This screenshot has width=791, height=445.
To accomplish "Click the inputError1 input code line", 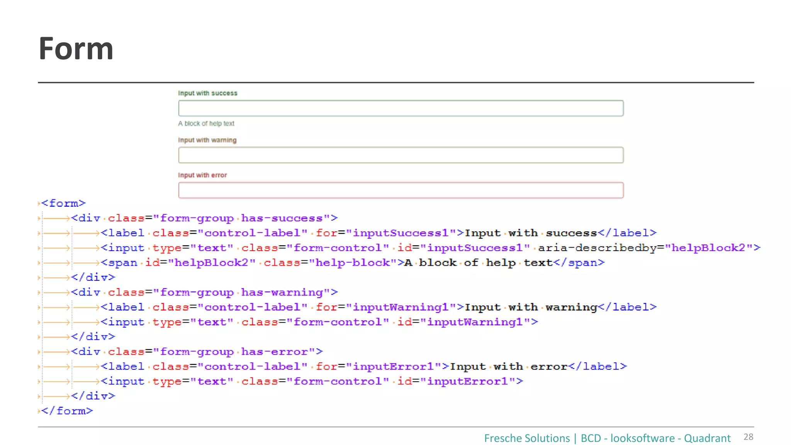I will [311, 381].
